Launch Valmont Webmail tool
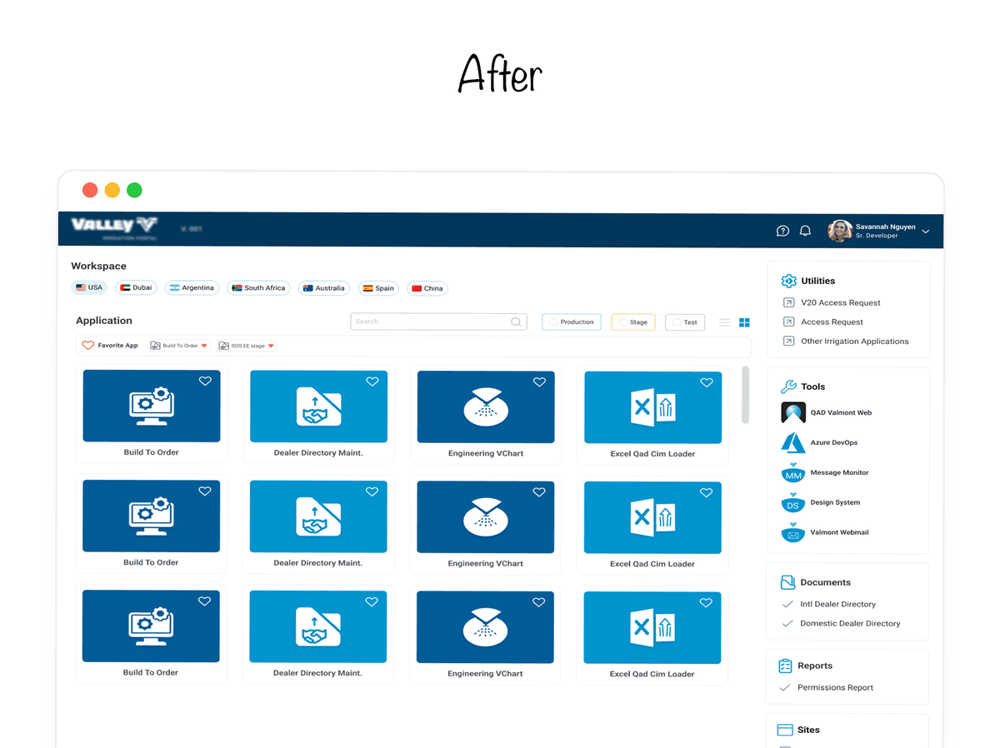Viewport: 1000px width, 748px height. 825,533
